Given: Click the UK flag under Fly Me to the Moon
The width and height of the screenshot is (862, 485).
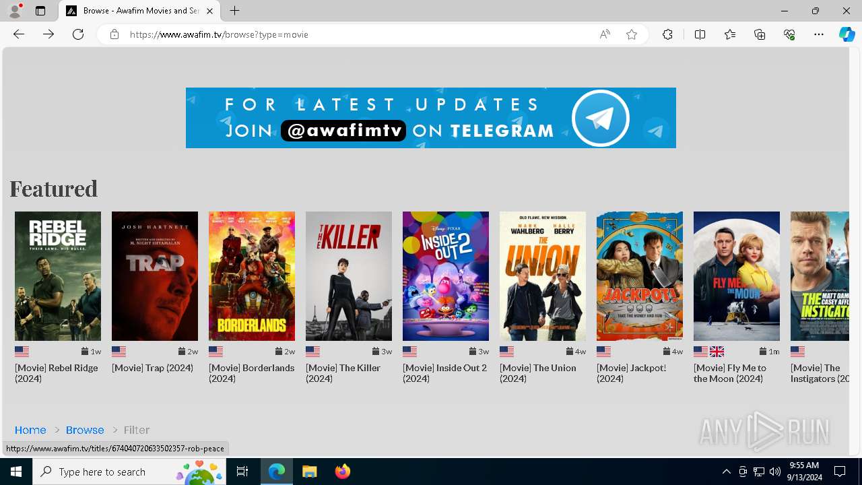Looking at the screenshot, I should click(717, 352).
